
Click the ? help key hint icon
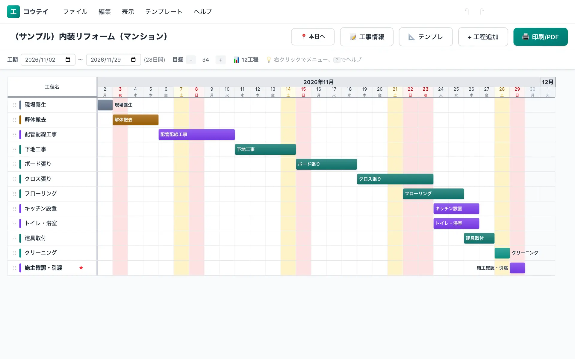tap(337, 60)
